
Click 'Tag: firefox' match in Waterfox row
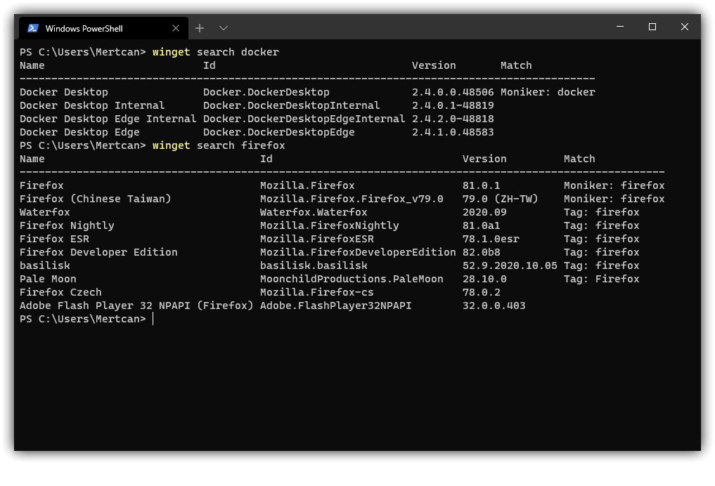pyautogui.click(x=601, y=212)
